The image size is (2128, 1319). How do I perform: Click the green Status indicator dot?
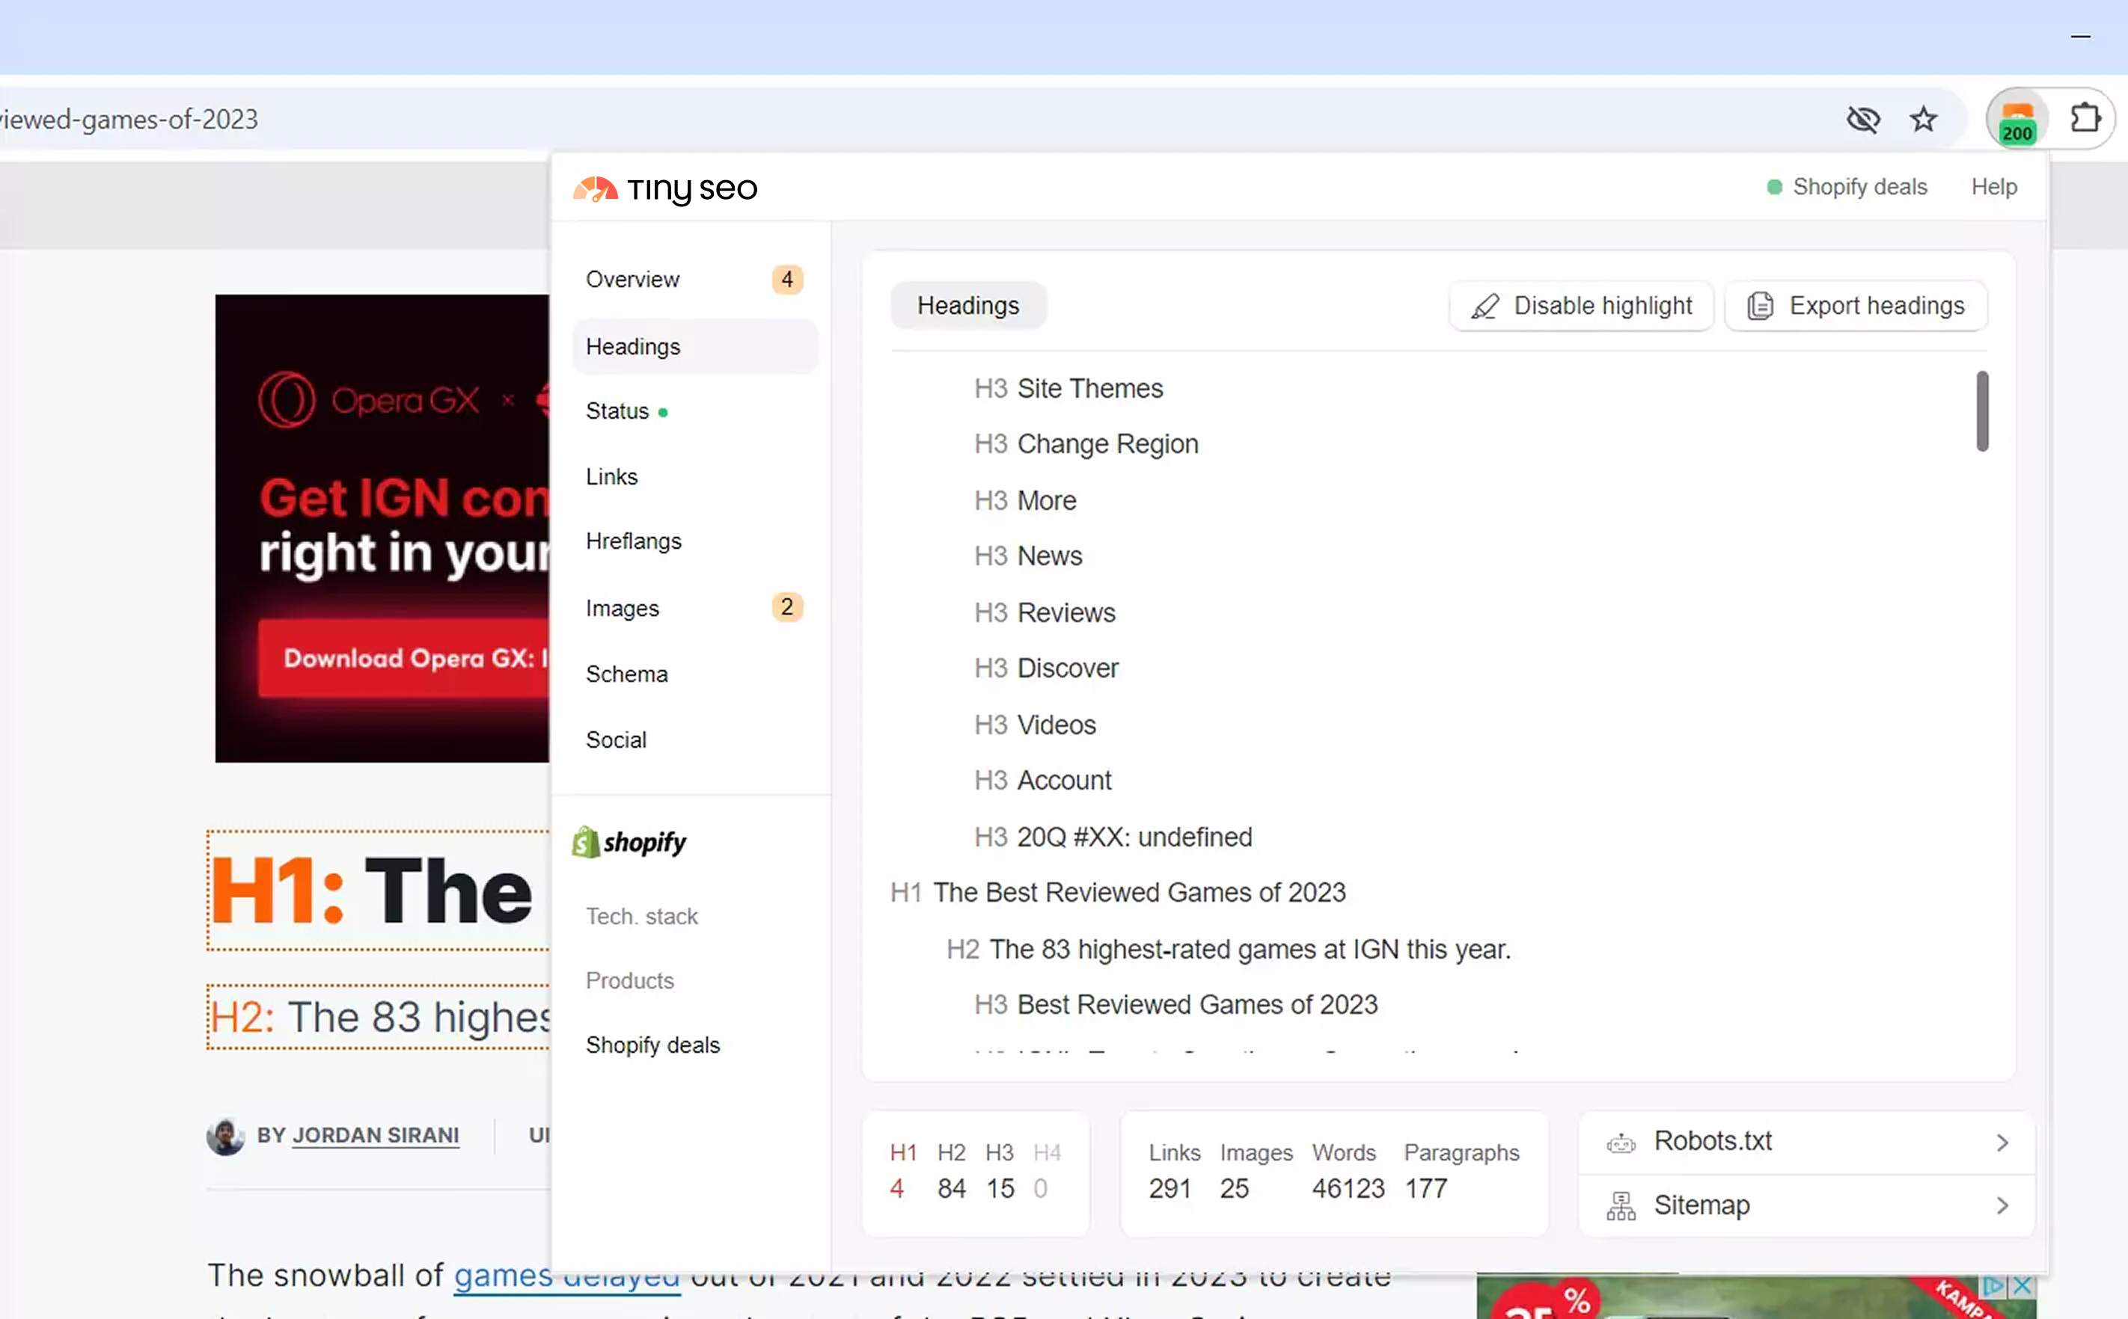click(664, 413)
